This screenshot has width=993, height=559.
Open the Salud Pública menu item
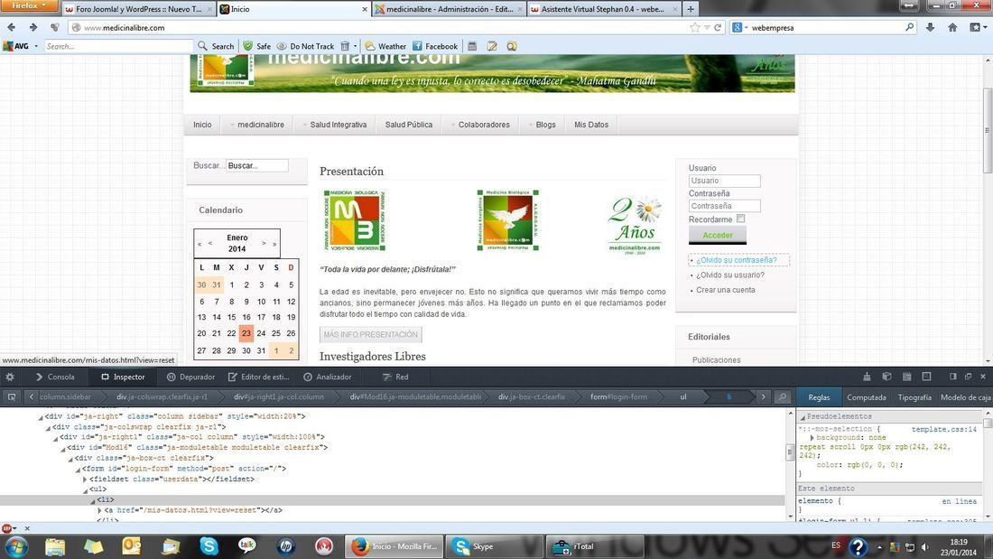tap(408, 125)
